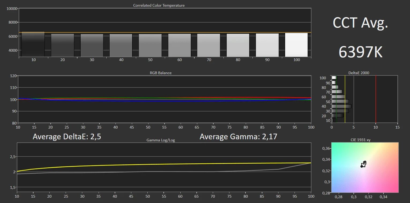Select the 50% grayscale bar in CCT chart
Image resolution: width=410 pixels, height=203 pixels.
pos(150,44)
